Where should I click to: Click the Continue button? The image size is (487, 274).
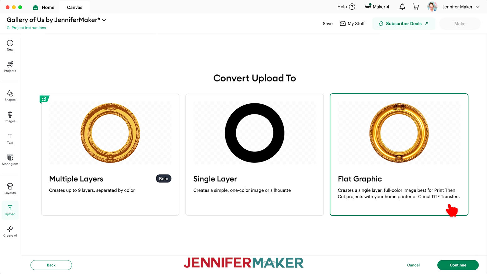click(x=458, y=265)
